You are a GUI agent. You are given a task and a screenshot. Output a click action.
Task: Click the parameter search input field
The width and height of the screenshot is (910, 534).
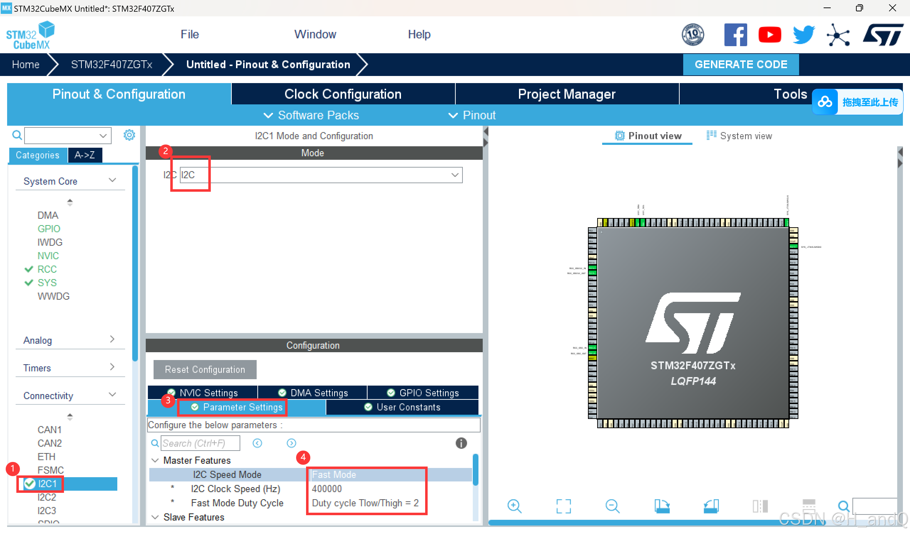tap(200, 443)
